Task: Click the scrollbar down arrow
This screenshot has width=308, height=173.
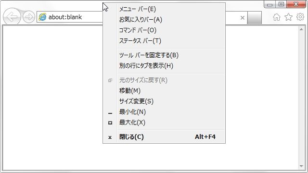Action: (x=301, y=166)
